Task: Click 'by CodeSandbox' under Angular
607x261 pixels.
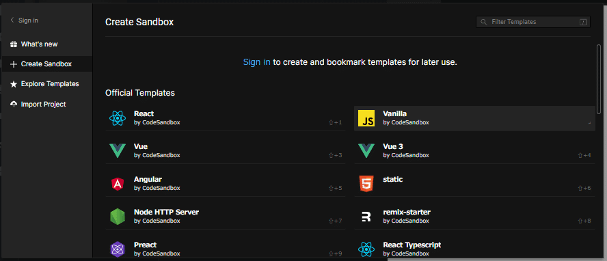Action: click(x=157, y=188)
